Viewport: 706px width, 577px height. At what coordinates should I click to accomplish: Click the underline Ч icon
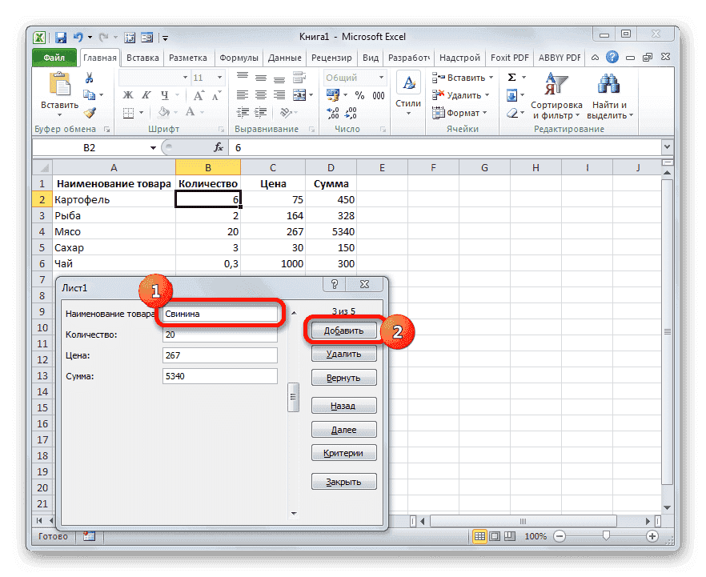click(x=165, y=94)
